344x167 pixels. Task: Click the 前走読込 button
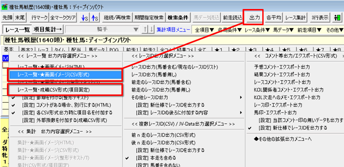pos(233,18)
